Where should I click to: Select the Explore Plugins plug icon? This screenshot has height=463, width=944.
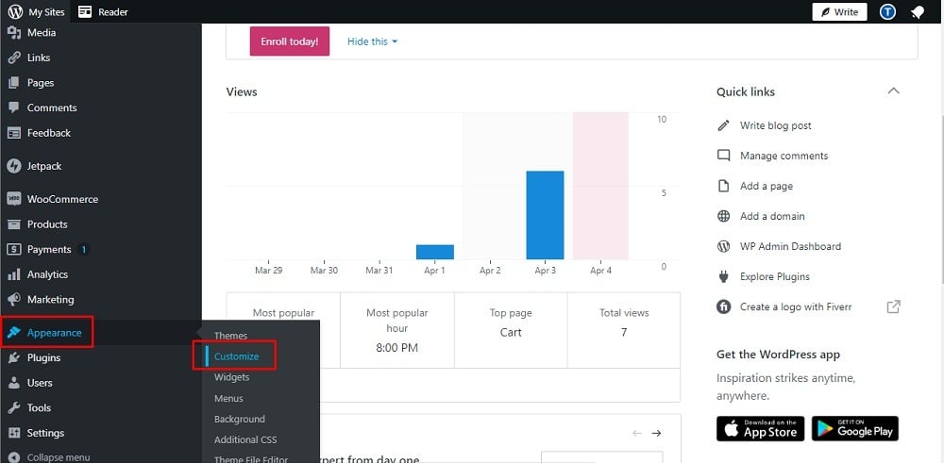pos(724,276)
